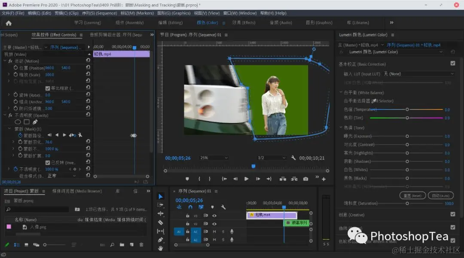464x258 pixels.
Task: Click the white balance eyedropper selector
Action: click(373, 101)
